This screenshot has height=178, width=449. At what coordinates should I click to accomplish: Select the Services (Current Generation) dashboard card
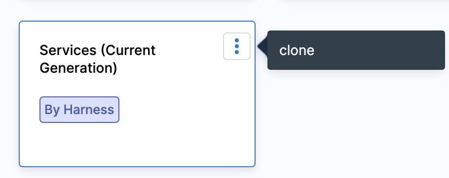point(137,94)
